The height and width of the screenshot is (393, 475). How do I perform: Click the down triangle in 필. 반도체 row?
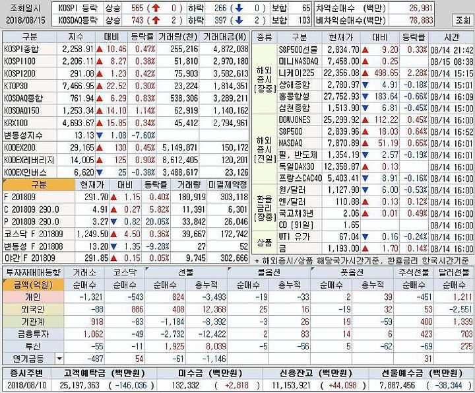click(x=365, y=155)
